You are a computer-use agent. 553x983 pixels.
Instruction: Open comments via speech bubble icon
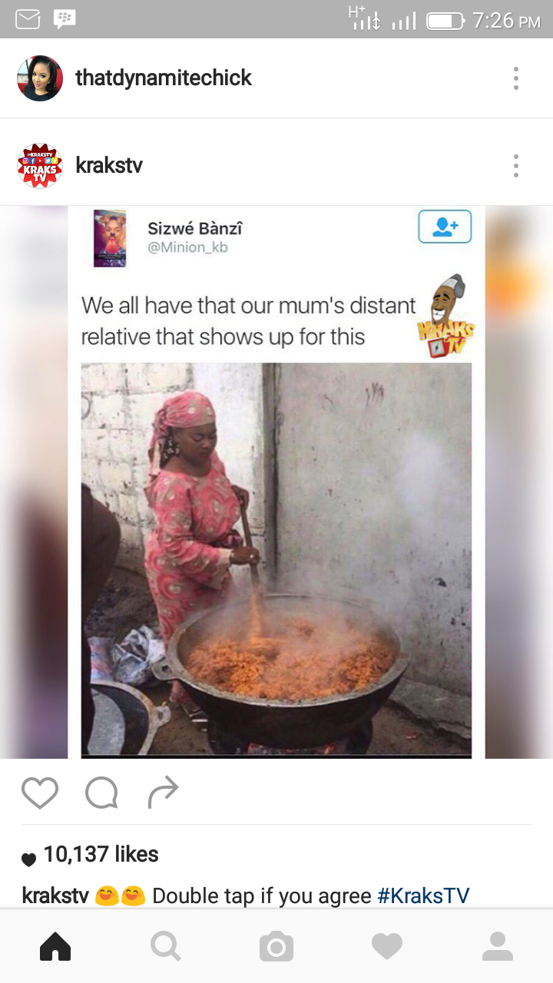[101, 793]
